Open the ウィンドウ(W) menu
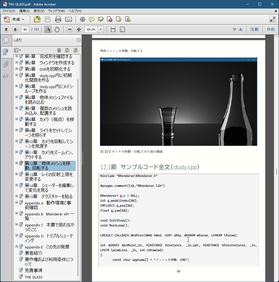Viewport: 279px width, 282px height. tap(56, 11)
